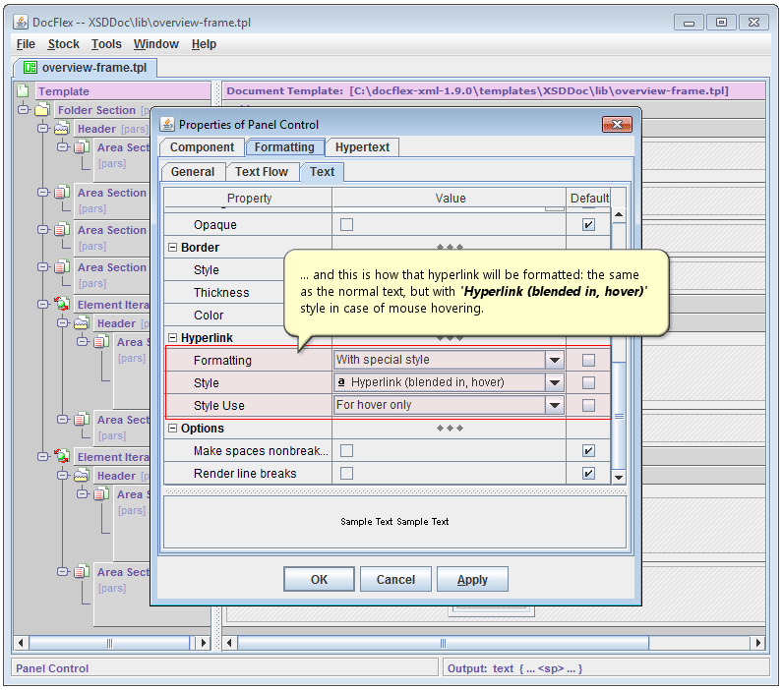The height and width of the screenshot is (690, 783).
Task: Open the Hyperlink Formatting dropdown
Action: pyautogui.click(x=555, y=360)
